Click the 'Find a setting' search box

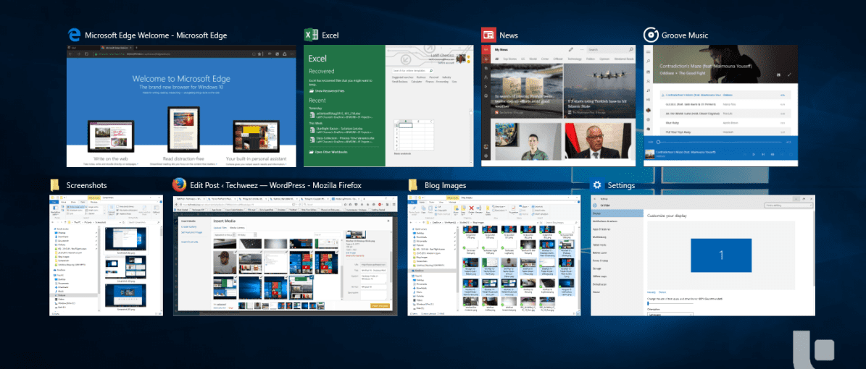(x=788, y=205)
